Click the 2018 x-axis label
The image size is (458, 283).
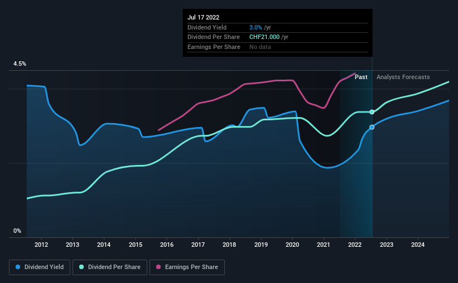click(229, 245)
